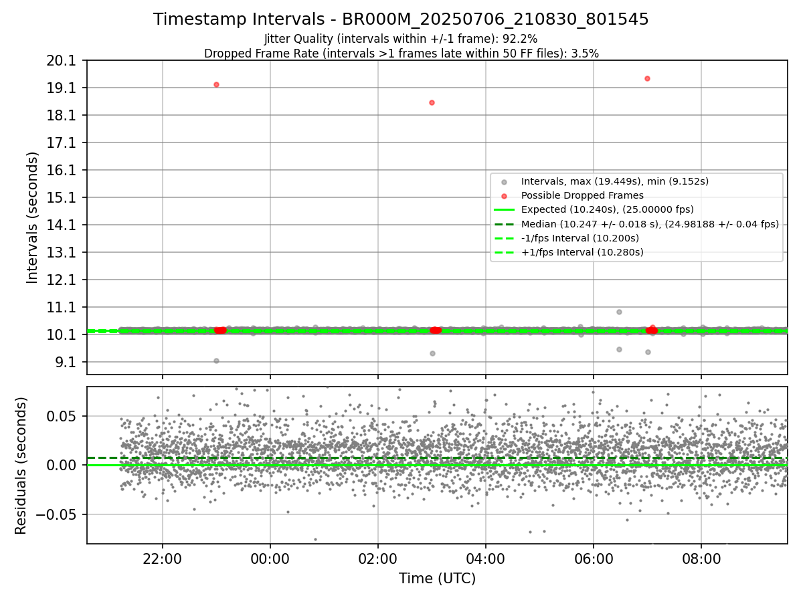Select the 'Median (10.247 +/- 0.018 s)' legend entry
This screenshot has width=803, height=602.
pyautogui.click(x=650, y=224)
